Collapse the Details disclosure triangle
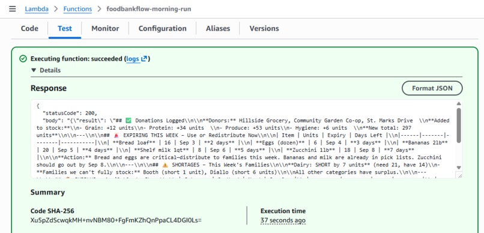The image size is (484, 233). coord(34,70)
